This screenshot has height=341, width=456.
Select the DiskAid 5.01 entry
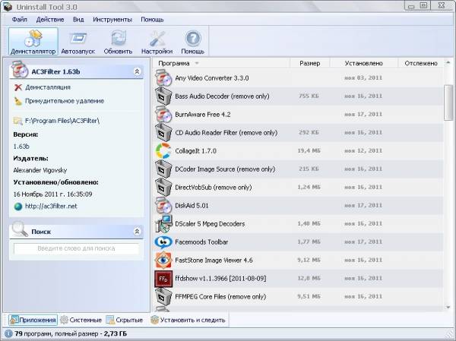point(298,206)
